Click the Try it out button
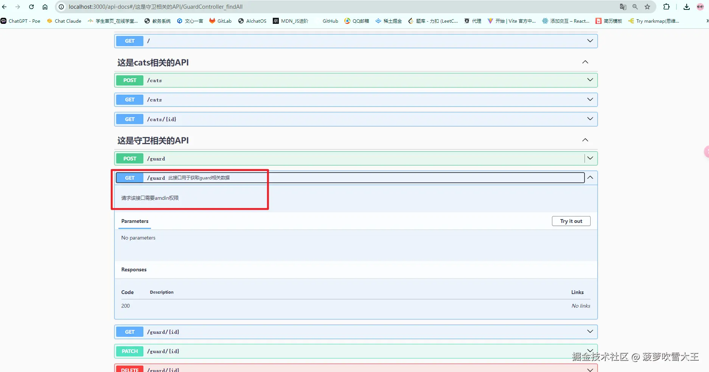Screen dimensions: 709x372 click(571, 221)
